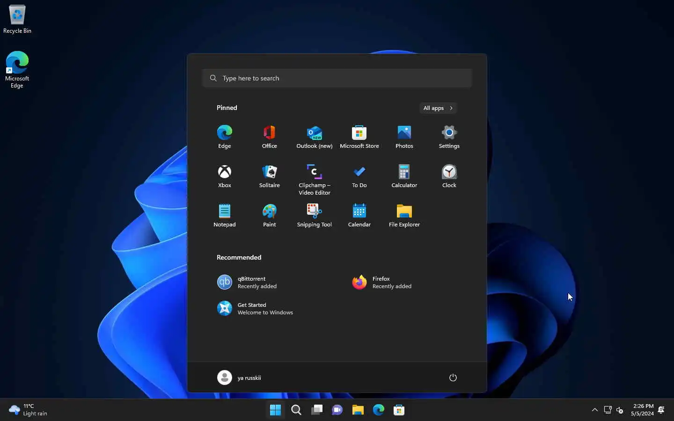This screenshot has height=421, width=674.
Task: Launch Calculator app
Action: point(404,176)
